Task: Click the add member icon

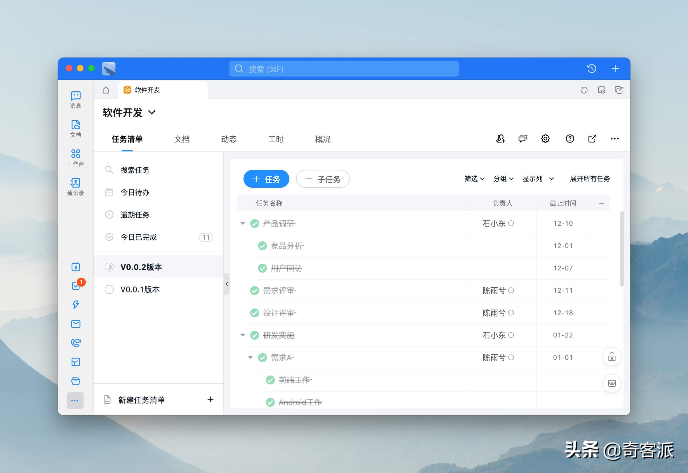Action: click(x=501, y=138)
